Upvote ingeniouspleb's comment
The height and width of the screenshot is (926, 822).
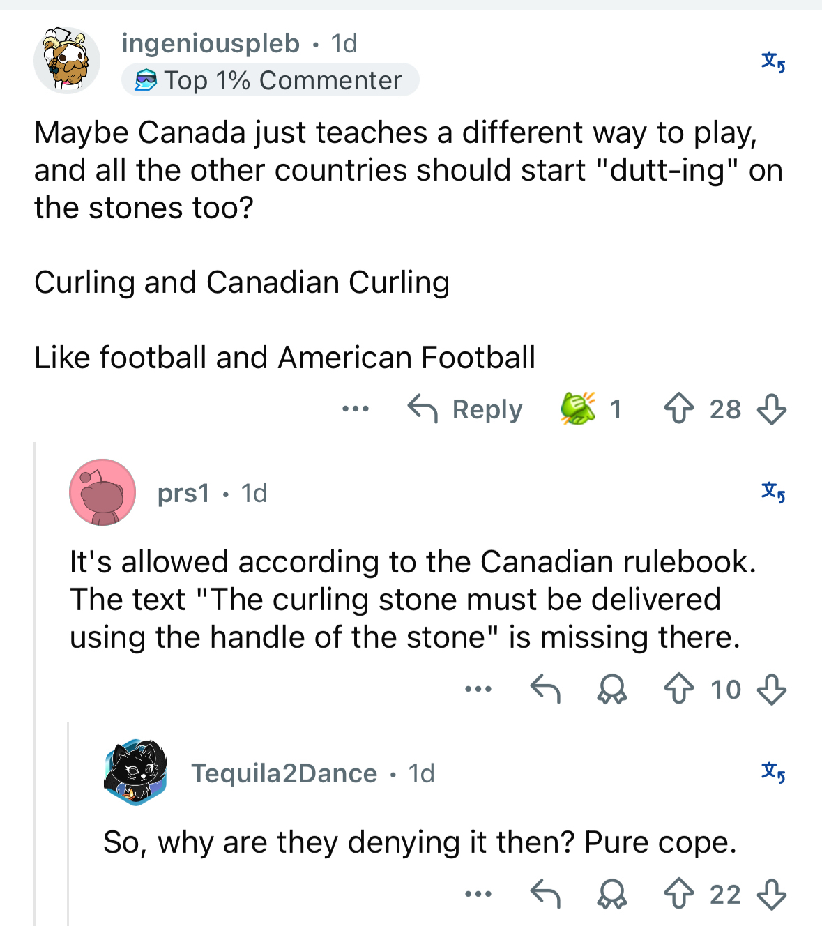pyautogui.click(x=678, y=409)
